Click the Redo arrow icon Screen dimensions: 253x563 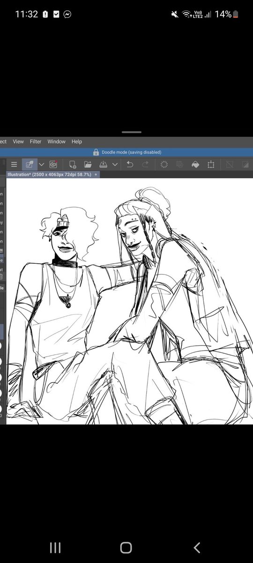pos(146,164)
